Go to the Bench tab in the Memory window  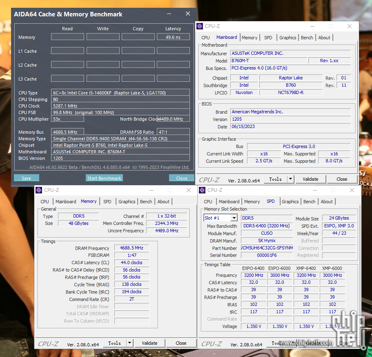click(146, 202)
